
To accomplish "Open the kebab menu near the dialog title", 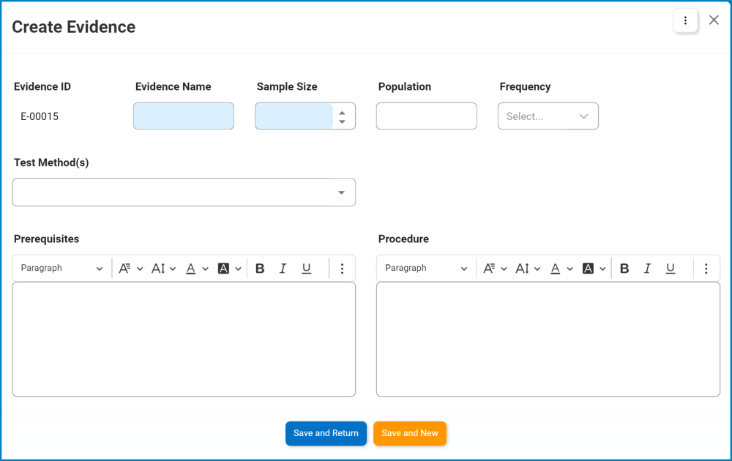I will pos(686,20).
